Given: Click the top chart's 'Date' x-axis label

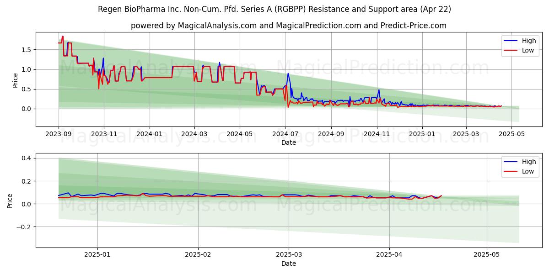Looking at the screenshot, I should coord(289,142).
